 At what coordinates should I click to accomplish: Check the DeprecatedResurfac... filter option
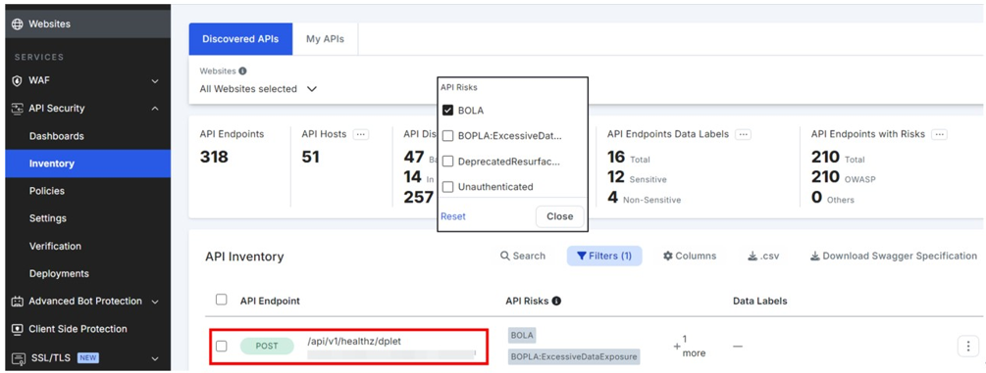tap(448, 162)
